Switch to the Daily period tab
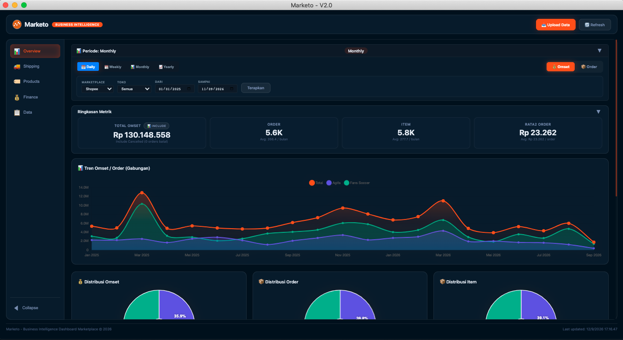 [88, 67]
